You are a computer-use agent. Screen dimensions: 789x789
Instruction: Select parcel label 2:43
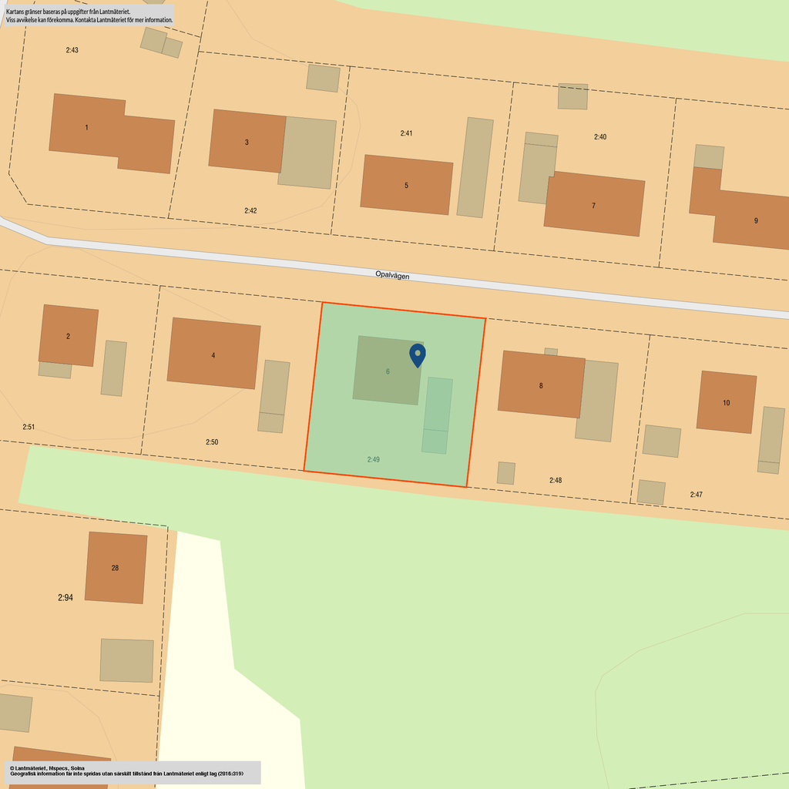click(x=72, y=50)
